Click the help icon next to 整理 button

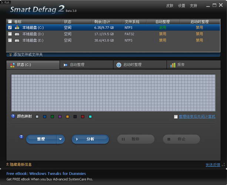(21, 137)
